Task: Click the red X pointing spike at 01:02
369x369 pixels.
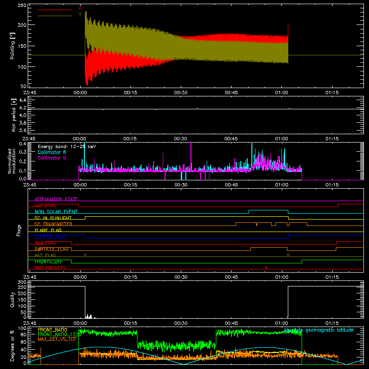Action: click(288, 30)
